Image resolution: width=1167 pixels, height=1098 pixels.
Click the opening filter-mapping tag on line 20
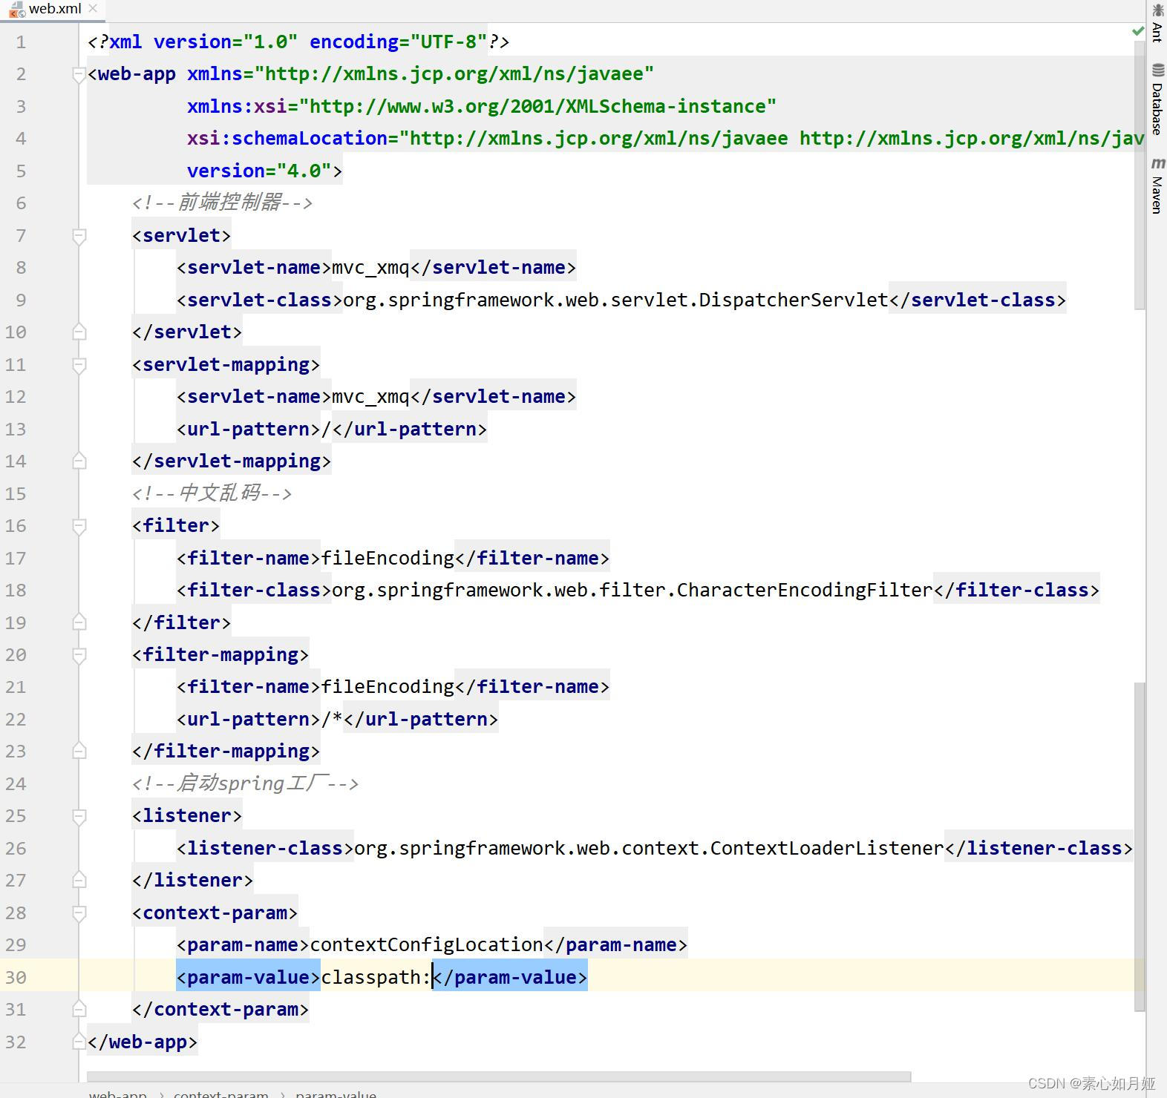(220, 654)
